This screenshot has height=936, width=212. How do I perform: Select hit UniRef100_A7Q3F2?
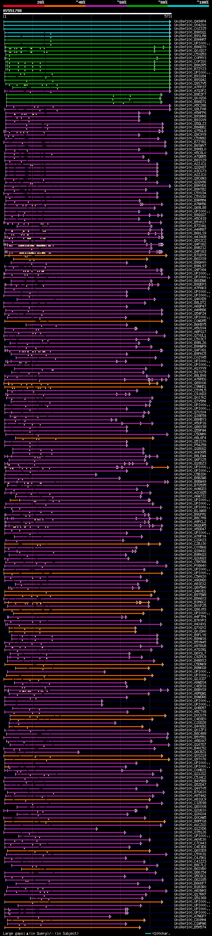coord(190,91)
